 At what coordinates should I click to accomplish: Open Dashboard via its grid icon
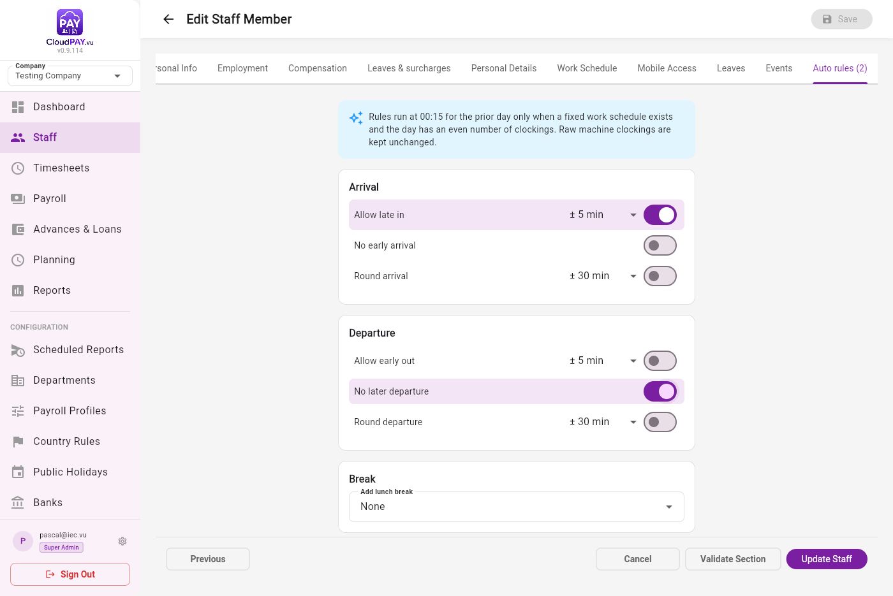click(18, 107)
